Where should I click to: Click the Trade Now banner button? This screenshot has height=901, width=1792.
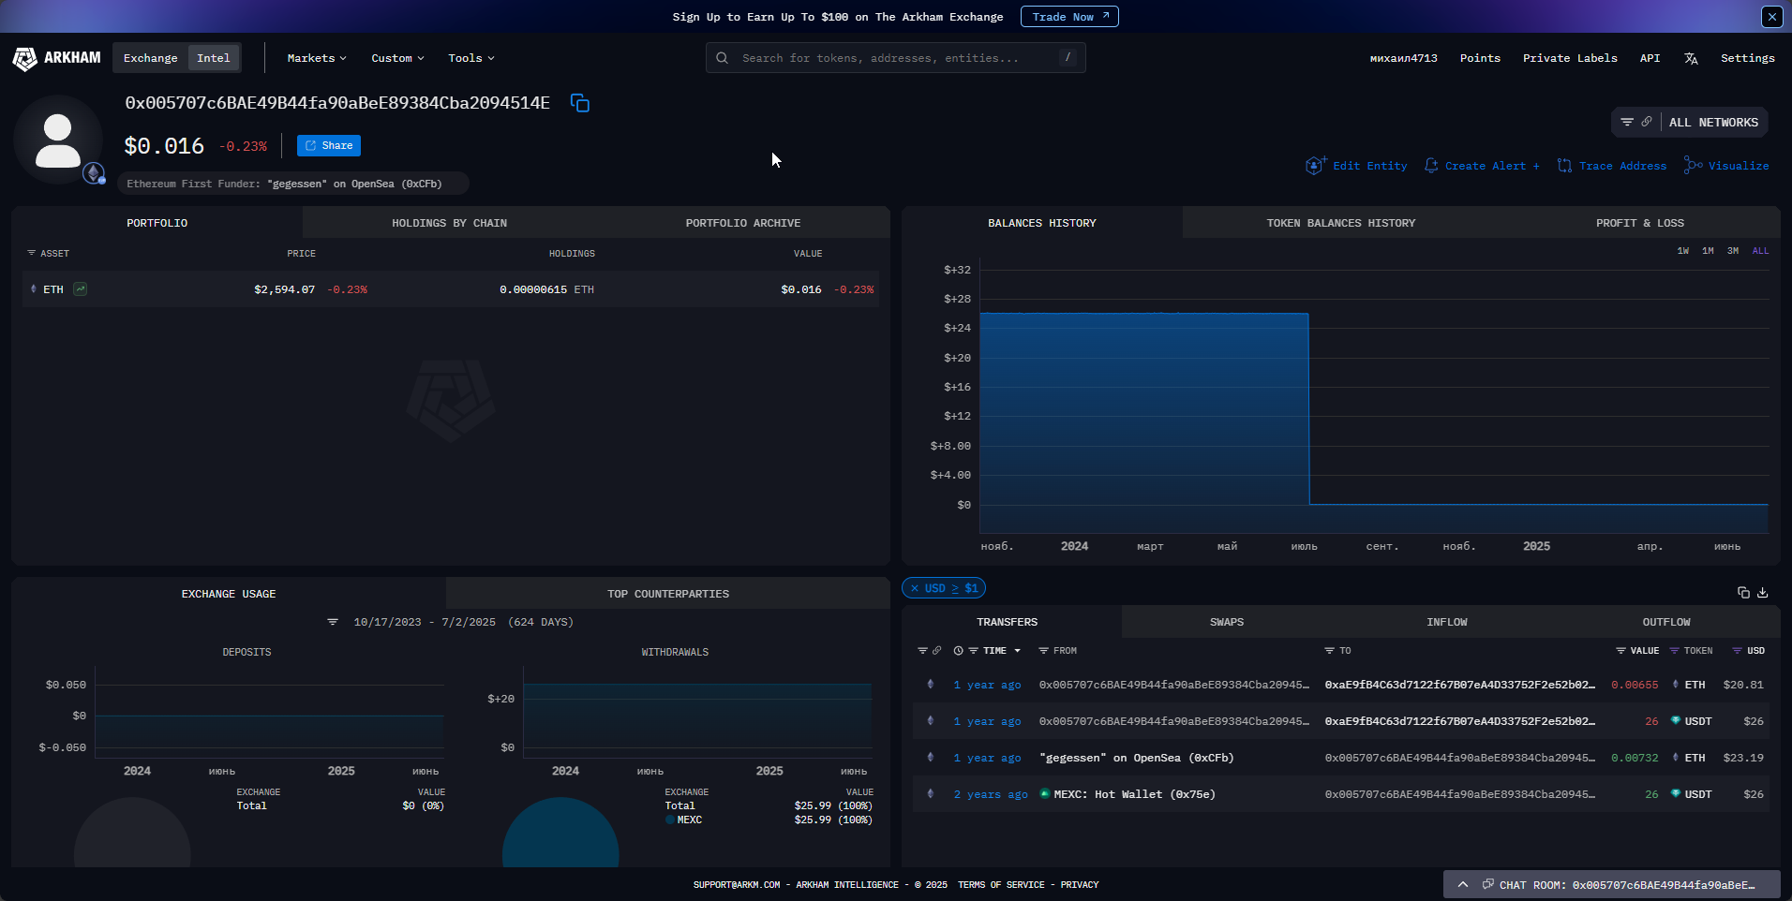pyautogui.click(x=1068, y=17)
